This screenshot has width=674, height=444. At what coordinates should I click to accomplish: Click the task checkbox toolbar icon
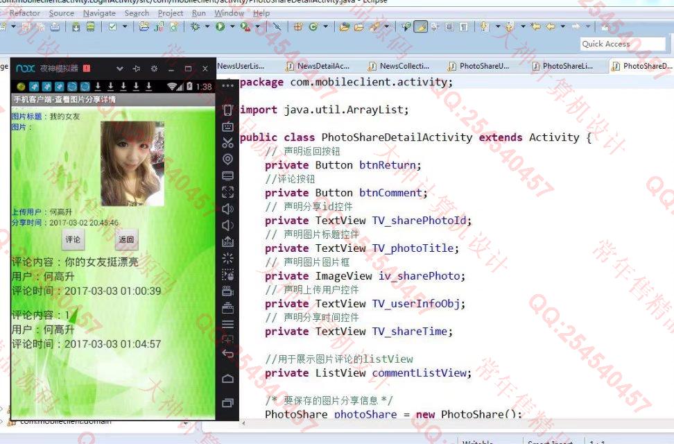112,27
